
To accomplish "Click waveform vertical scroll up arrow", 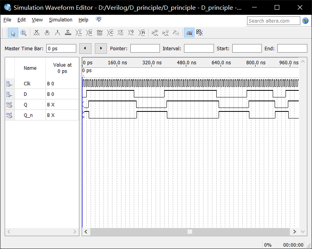I will [x=303, y=62].
